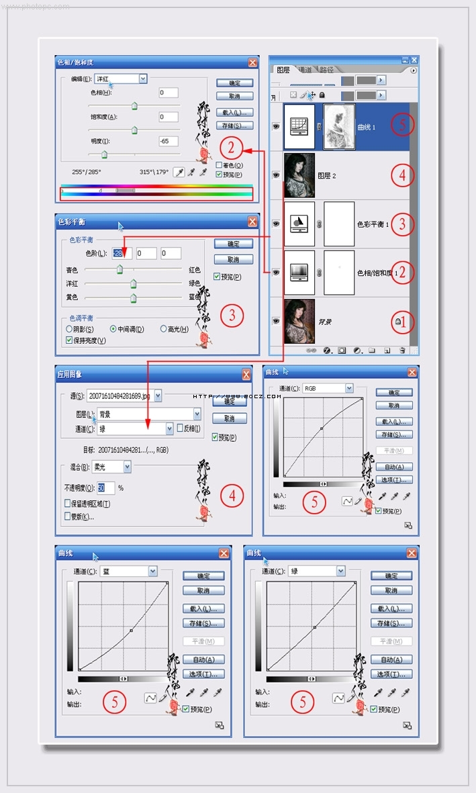
Task: Open Layers panel flyout menu arrow
Action: (x=414, y=71)
